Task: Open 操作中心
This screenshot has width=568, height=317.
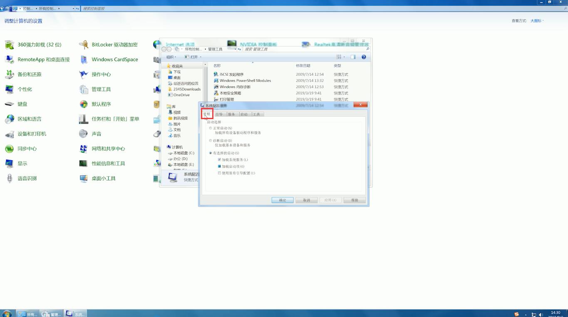Action: tap(95, 75)
